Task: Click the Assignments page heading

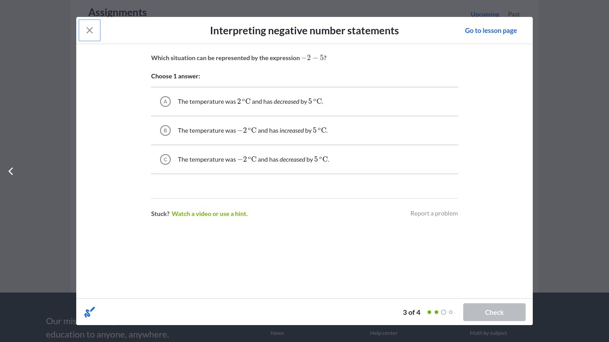Action: click(x=117, y=12)
